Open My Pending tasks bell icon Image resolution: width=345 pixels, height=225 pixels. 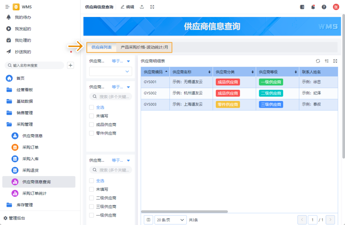coord(9,17)
